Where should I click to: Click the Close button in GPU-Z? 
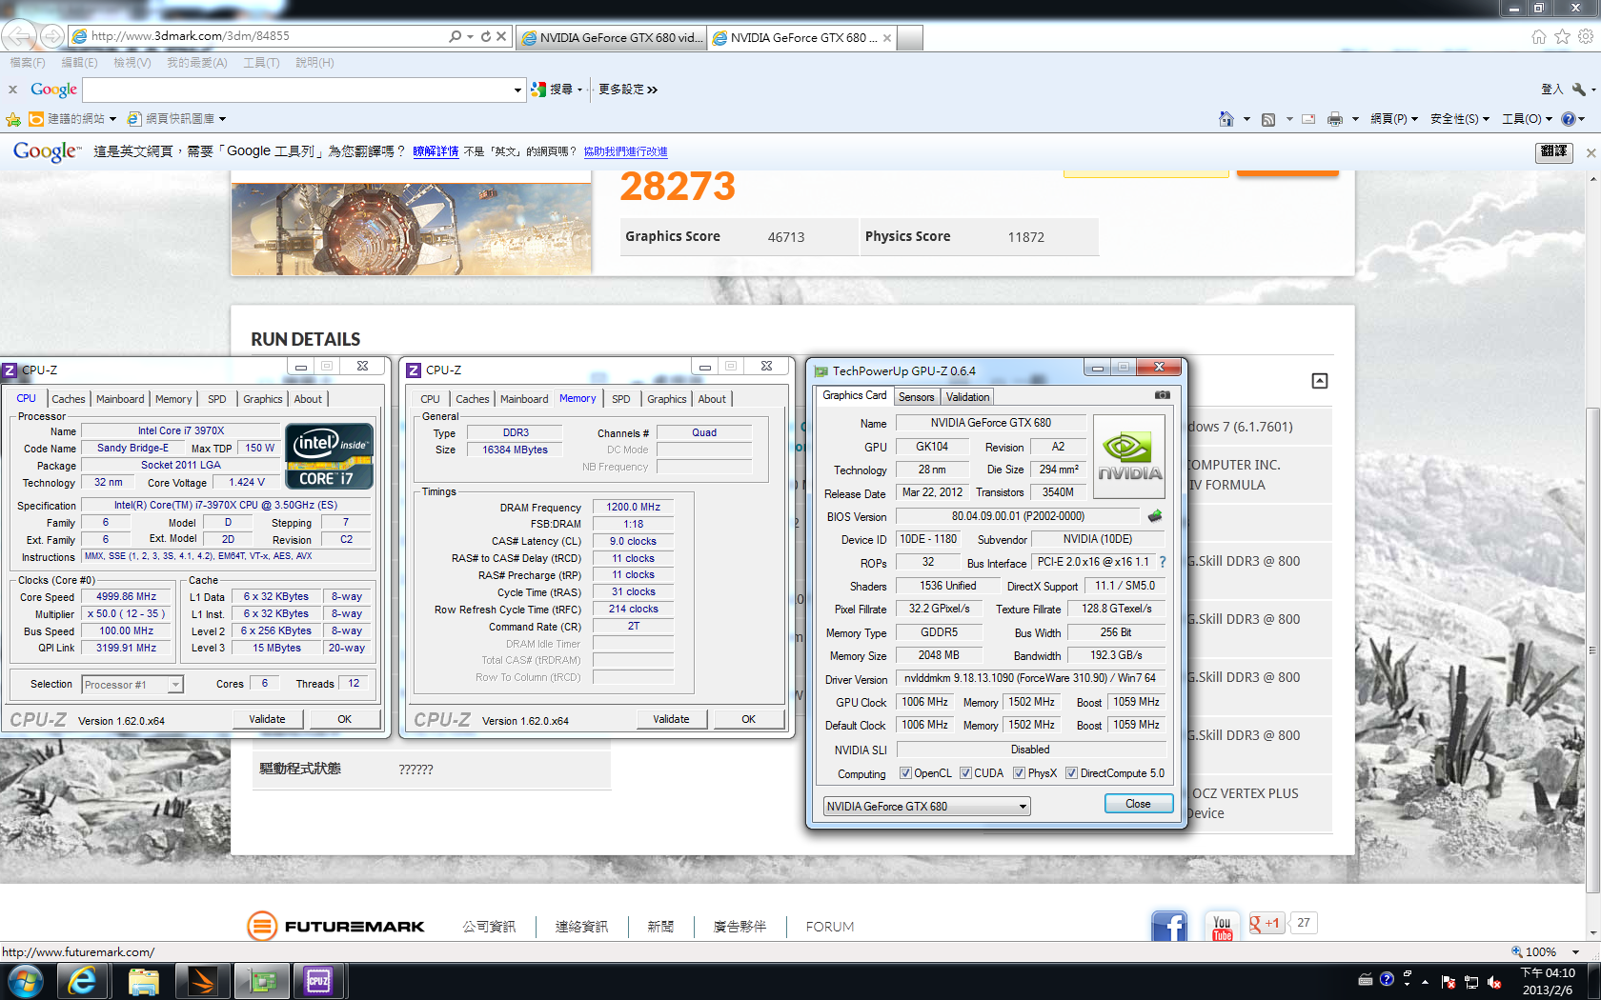(1138, 804)
